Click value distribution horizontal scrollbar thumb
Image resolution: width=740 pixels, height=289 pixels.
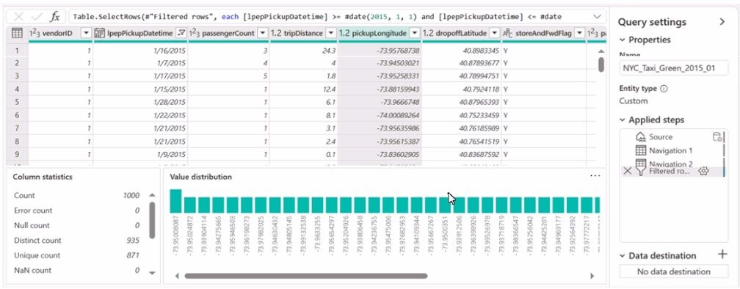306,276
